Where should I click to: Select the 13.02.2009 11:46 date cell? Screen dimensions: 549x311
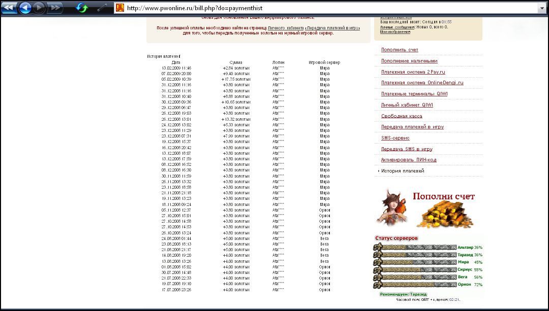point(176,68)
